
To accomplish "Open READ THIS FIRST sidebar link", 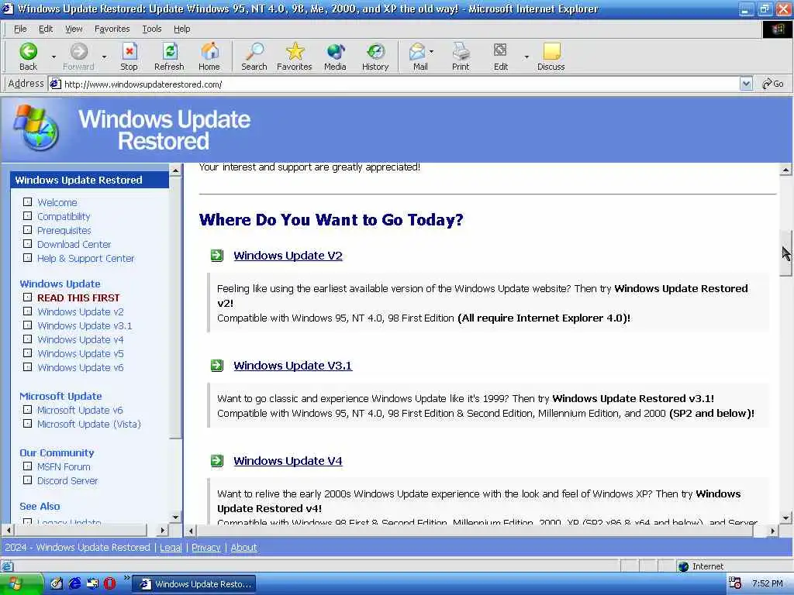I will pos(78,298).
